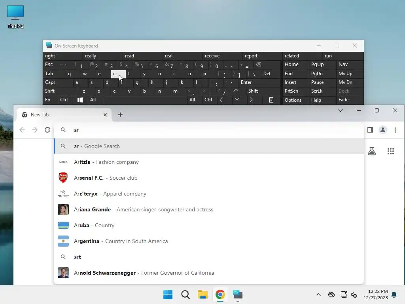This screenshot has width=405, height=304.
Task: Click On-Screen Keyboard taskbar icon
Action: (x=238, y=294)
